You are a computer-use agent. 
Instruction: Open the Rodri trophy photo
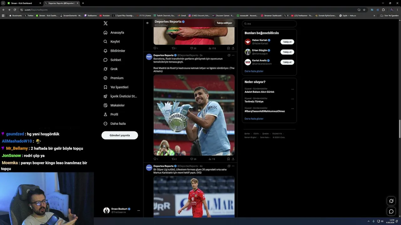194,115
